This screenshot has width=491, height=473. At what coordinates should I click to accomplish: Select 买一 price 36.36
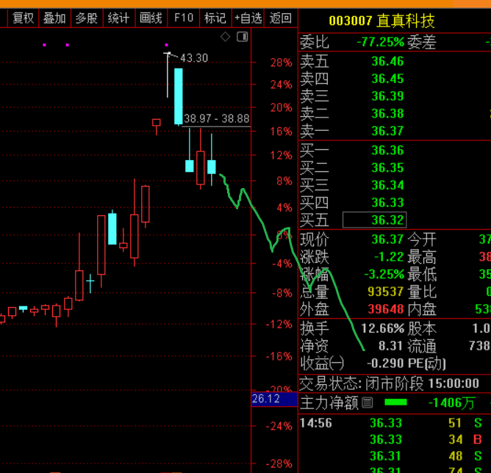(x=387, y=151)
